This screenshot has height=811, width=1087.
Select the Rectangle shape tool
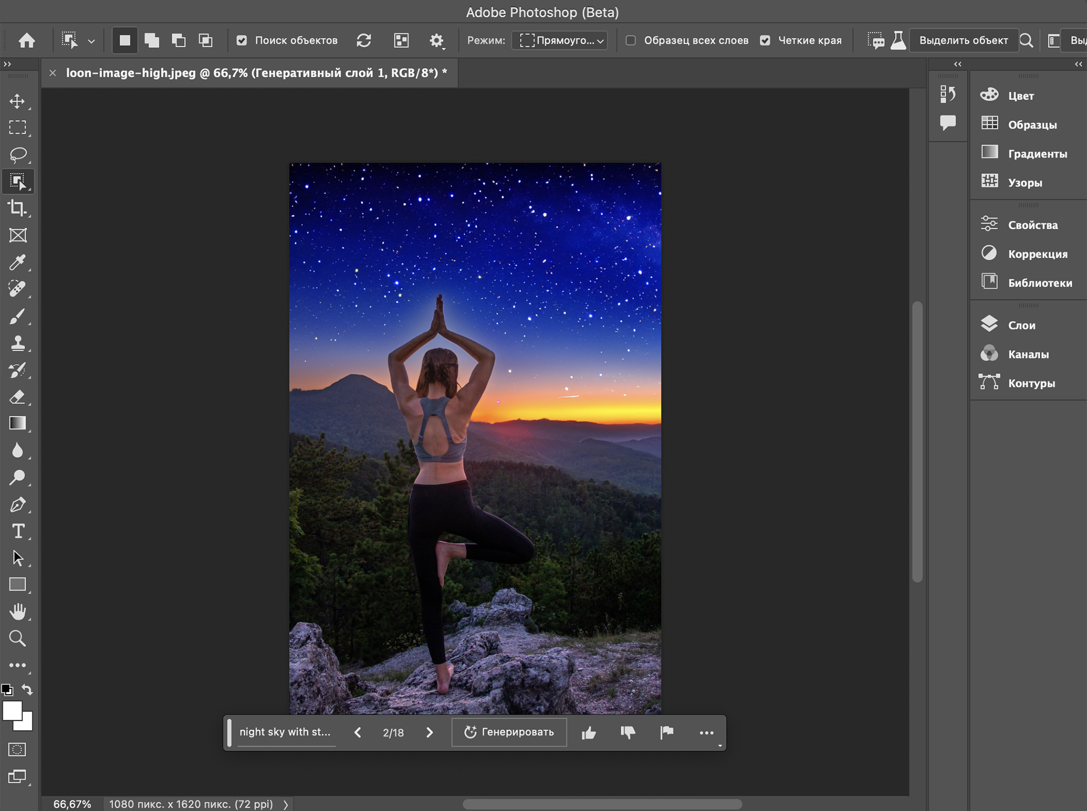coord(17,584)
